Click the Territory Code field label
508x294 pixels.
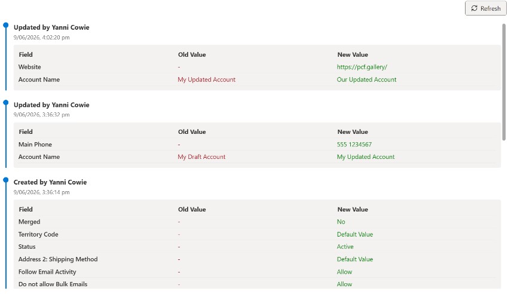pos(38,234)
